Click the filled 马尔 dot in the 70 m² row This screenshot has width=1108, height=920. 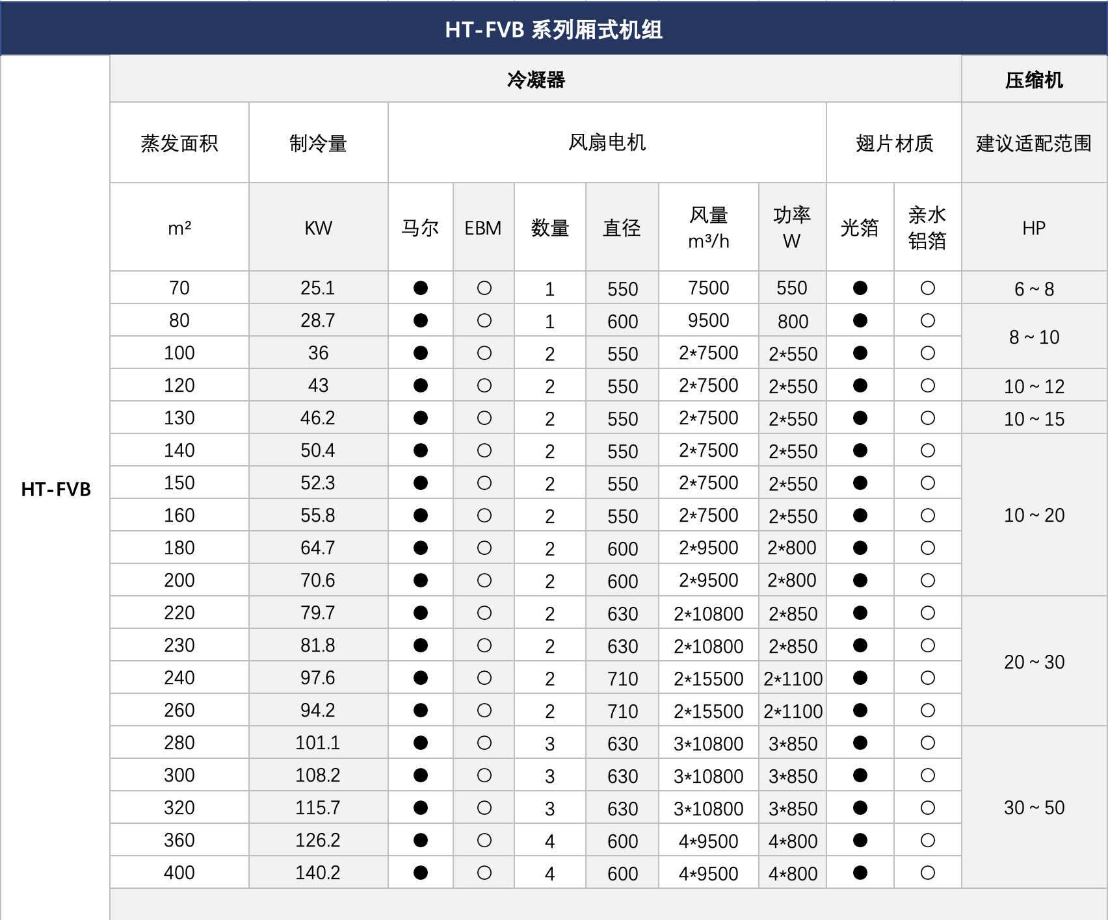coord(421,288)
